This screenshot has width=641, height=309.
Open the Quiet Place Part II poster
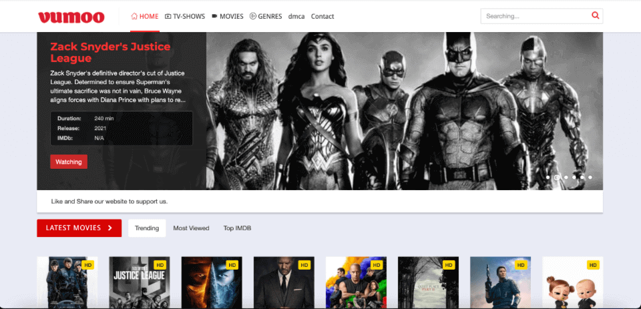[x=428, y=282]
